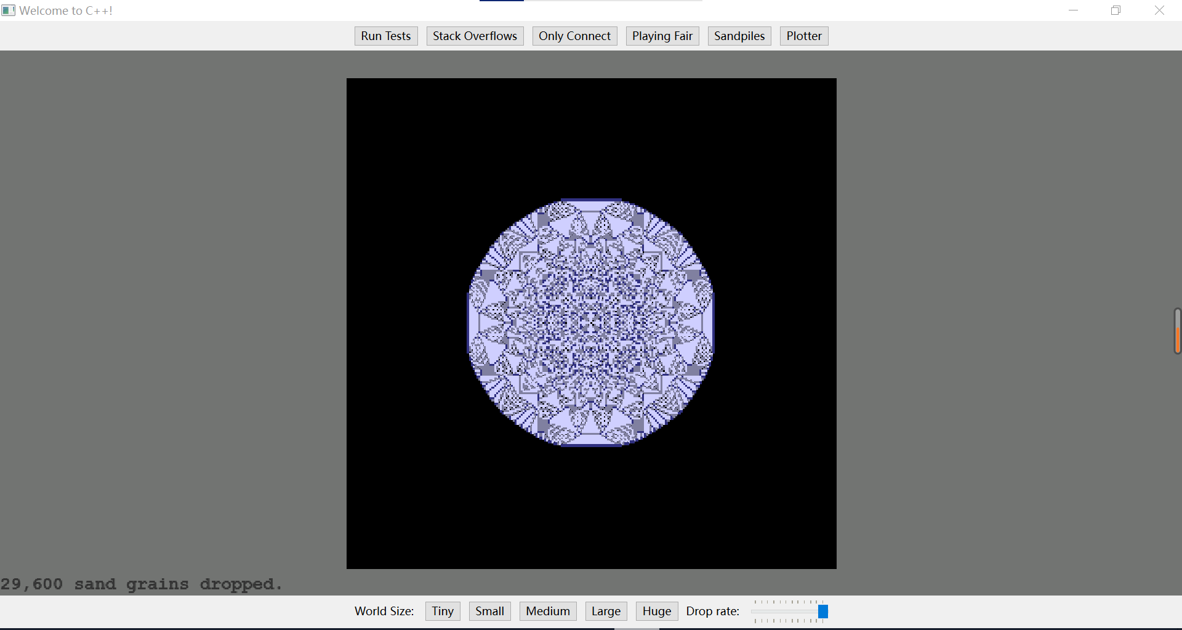This screenshot has height=630, width=1182.
Task: Click the Drop rate slider handle
Action: click(x=823, y=611)
